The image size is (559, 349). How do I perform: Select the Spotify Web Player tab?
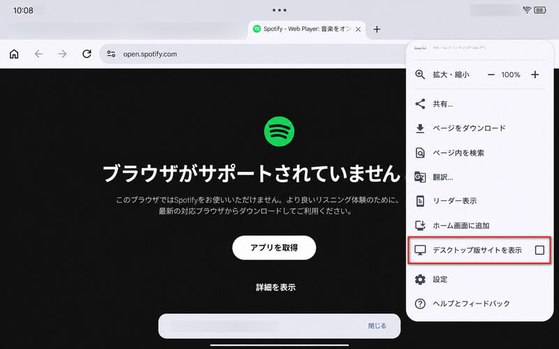click(x=307, y=29)
